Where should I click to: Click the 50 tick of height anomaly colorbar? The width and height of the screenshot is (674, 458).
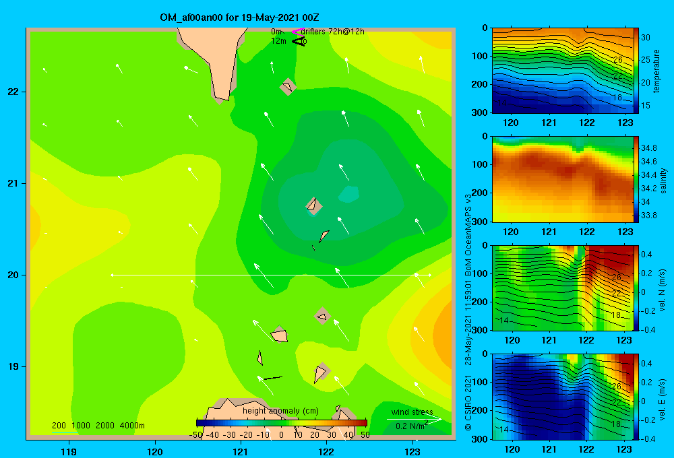[365, 435]
